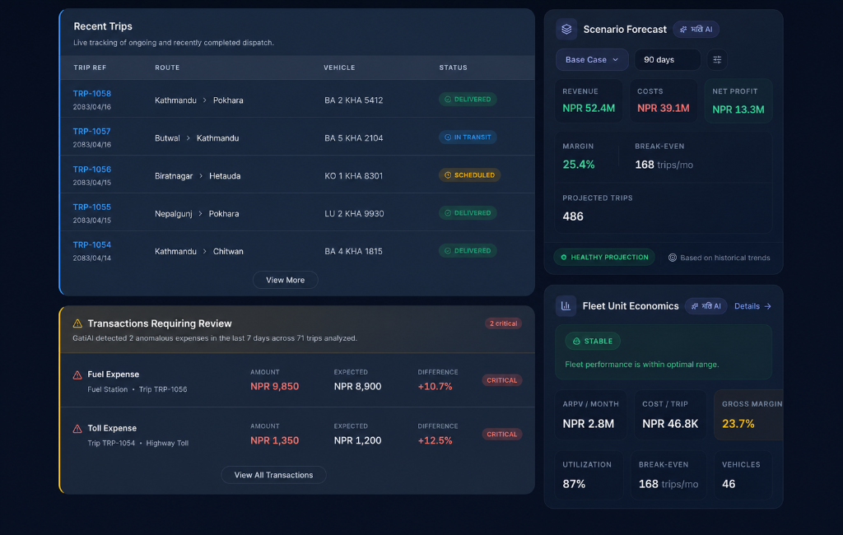Screen dimensions: 843x535
Task: Click the Fuel Expense alert triangle icon
Action: tap(77, 374)
